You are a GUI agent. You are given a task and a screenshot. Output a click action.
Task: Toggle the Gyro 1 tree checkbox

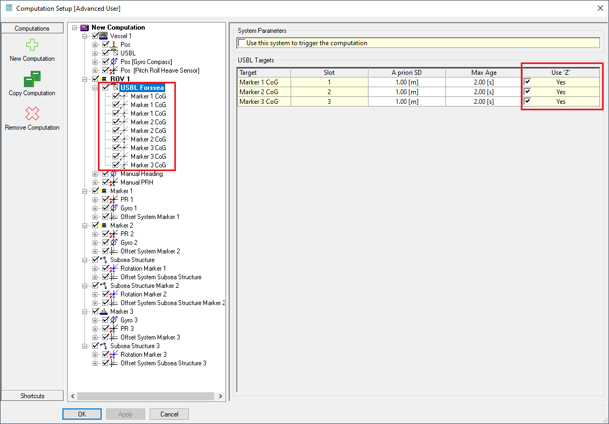pyautogui.click(x=105, y=208)
